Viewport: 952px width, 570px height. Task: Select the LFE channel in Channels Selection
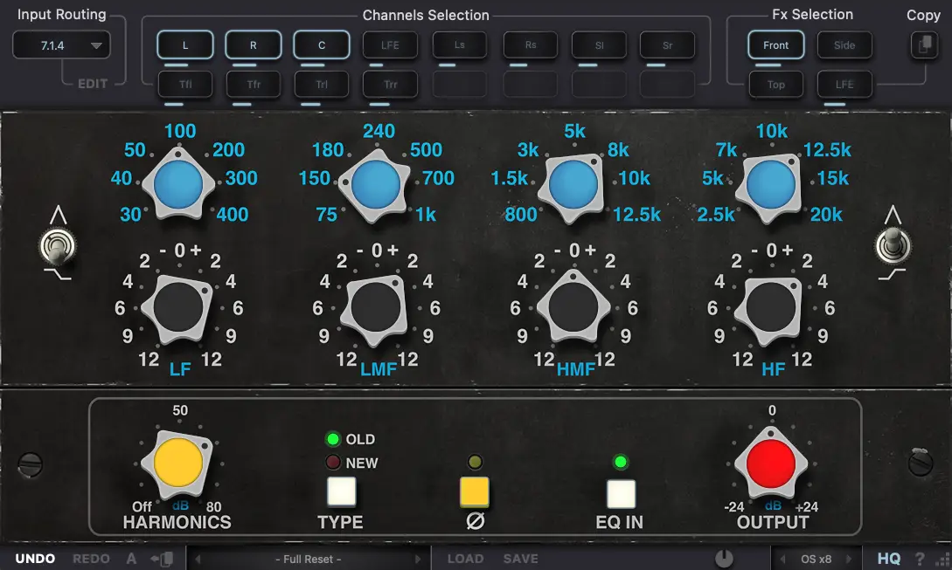[x=390, y=45]
